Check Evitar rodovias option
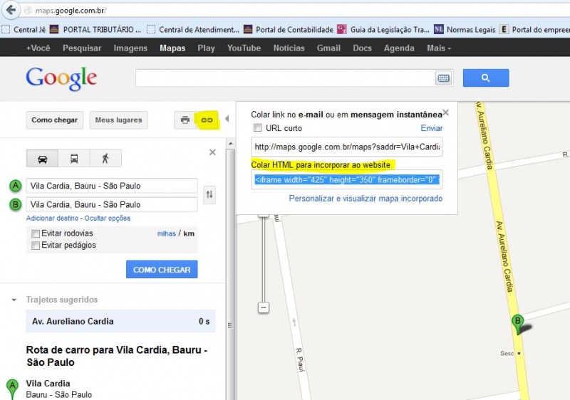The height and width of the screenshot is (400, 570). (x=35, y=233)
